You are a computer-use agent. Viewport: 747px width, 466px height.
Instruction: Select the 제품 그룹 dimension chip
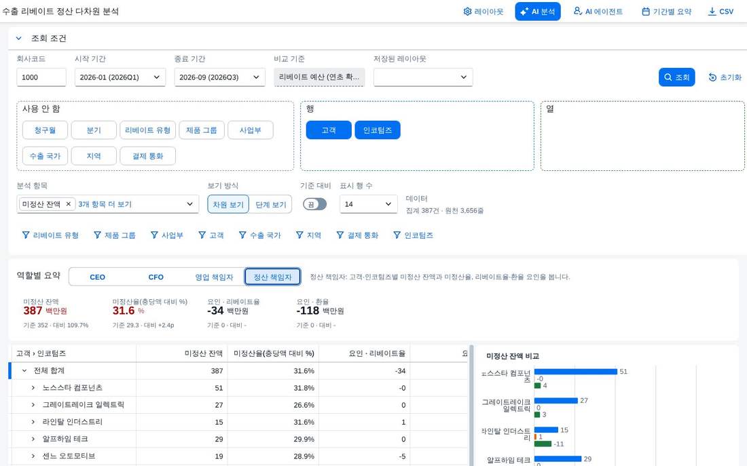[x=202, y=130]
